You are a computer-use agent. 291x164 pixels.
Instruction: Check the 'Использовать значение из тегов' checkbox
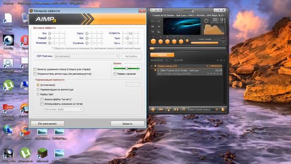(x=42, y=104)
